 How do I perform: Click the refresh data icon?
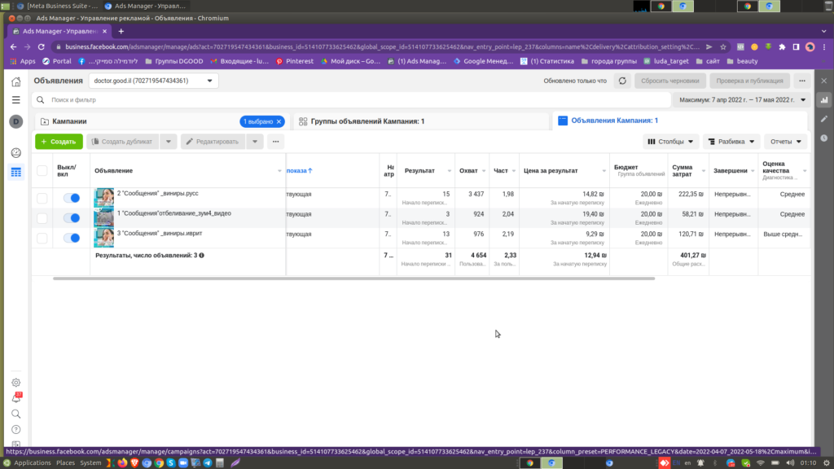[x=622, y=81]
